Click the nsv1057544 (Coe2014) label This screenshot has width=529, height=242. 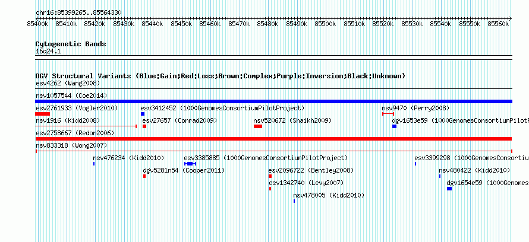coord(71,95)
